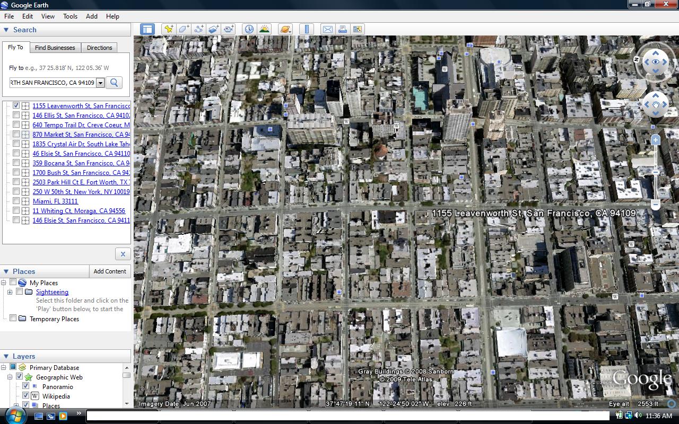The height and width of the screenshot is (424, 679).
Task: Click the zoom slider handle
Action: [656, 172]
